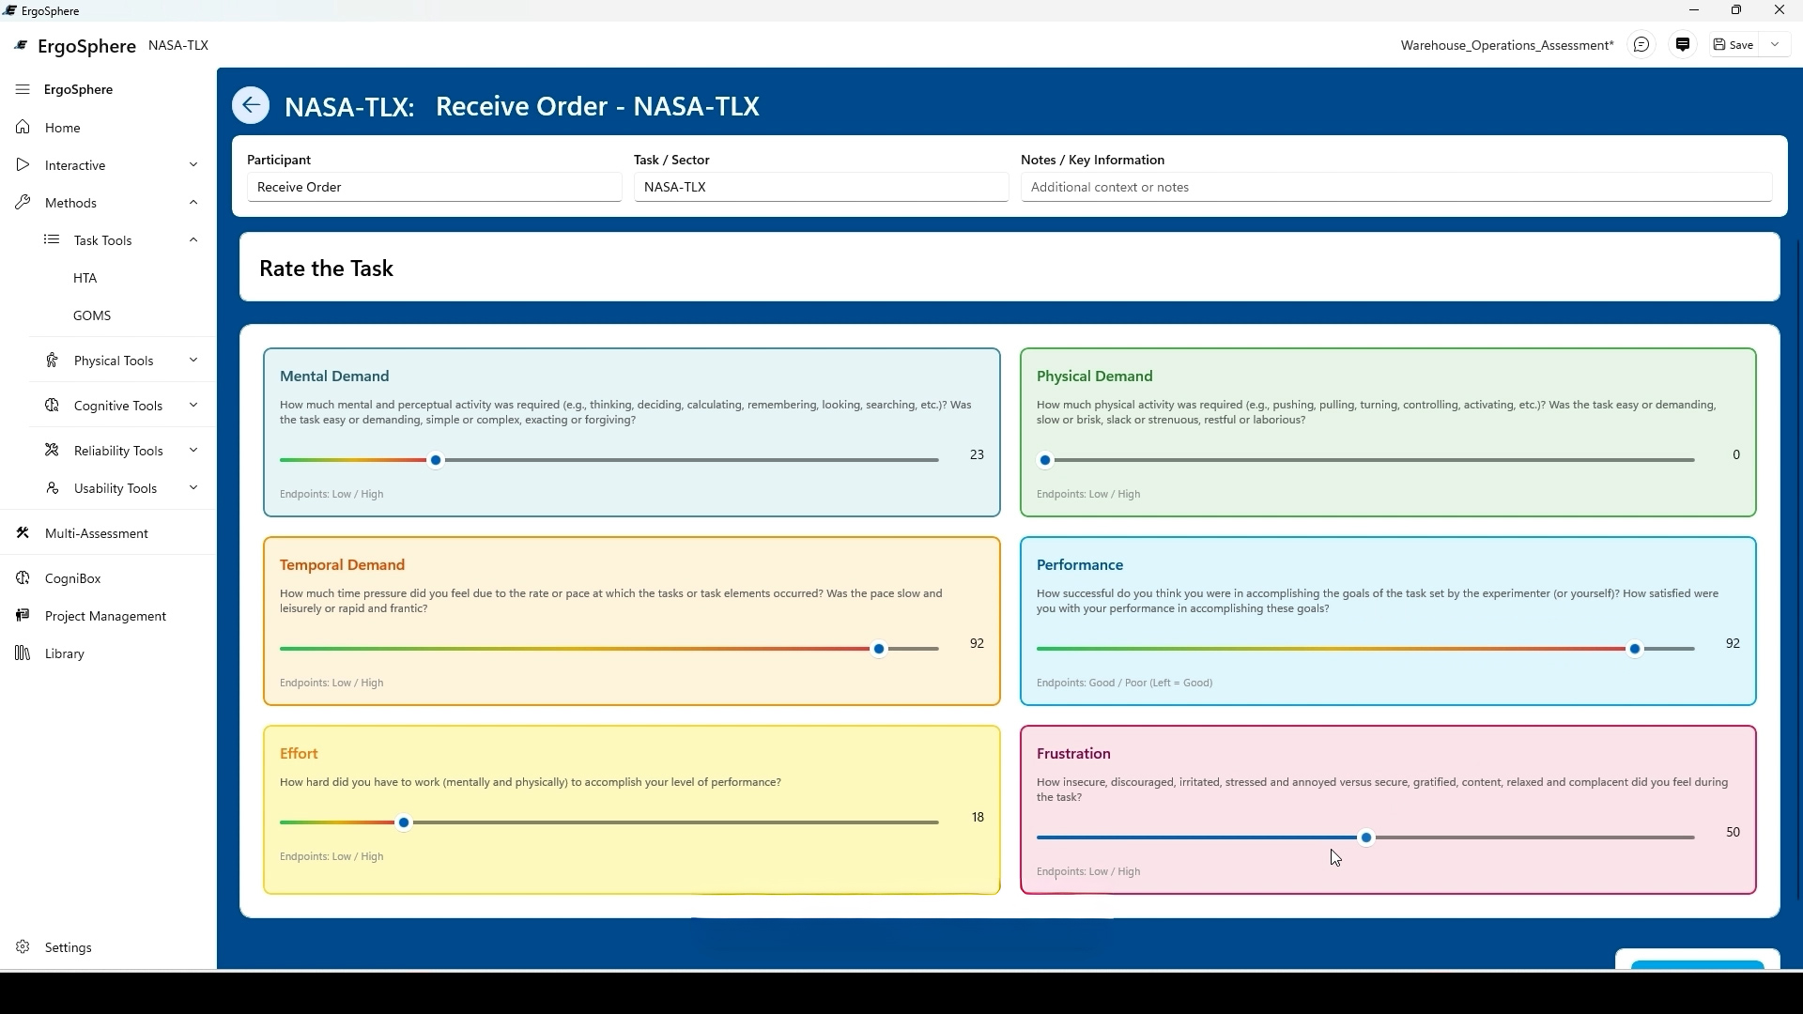
Task: Expand the Save options dropdown arrow
Action: click(x=1775, y=45)
